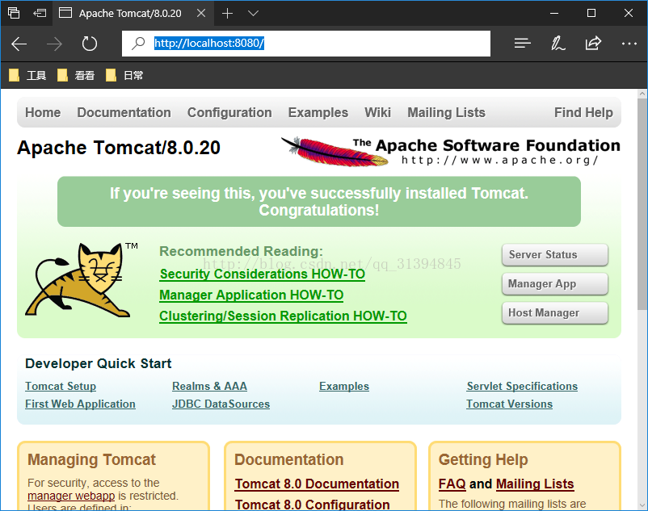Screen dimensions: 648x511
Task: Click the scrollbar up arrow
Action: coord(642,94)
